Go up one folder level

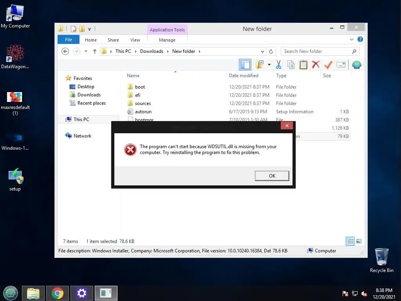[95, 51]
